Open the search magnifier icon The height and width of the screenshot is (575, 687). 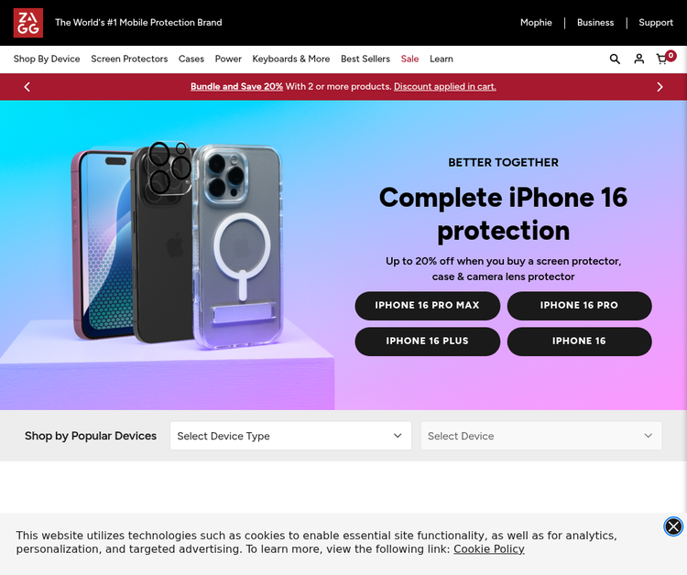615,59
